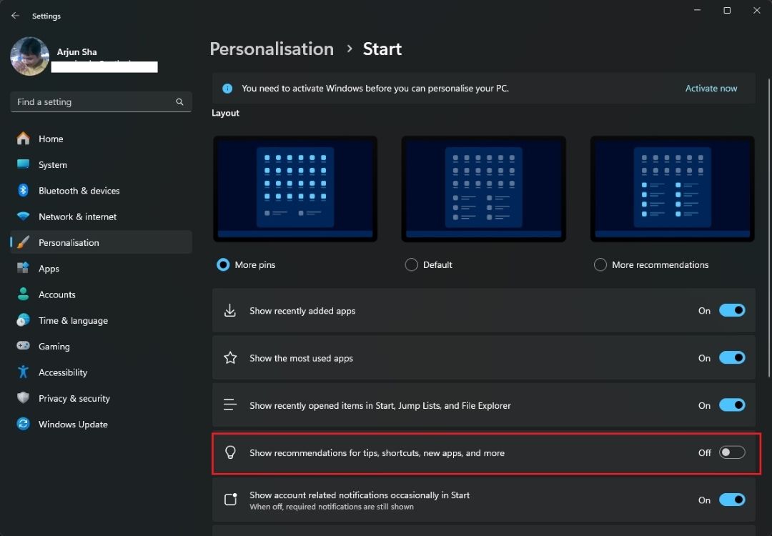Click the back arrow at top left
The image size is (772, 536).
(x=14, y=15)
